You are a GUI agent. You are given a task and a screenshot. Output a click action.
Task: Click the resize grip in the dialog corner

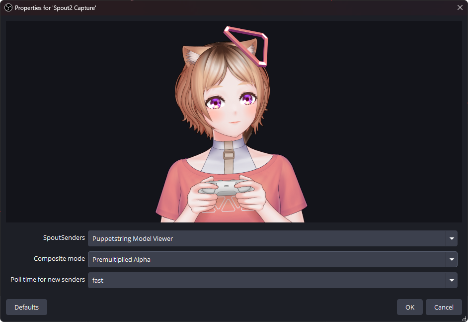pos(464,319)
